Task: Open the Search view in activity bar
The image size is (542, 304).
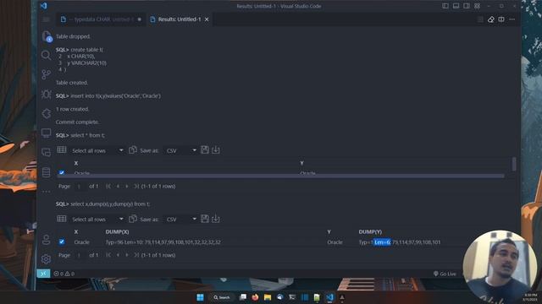Action: [x=46, y=55]
